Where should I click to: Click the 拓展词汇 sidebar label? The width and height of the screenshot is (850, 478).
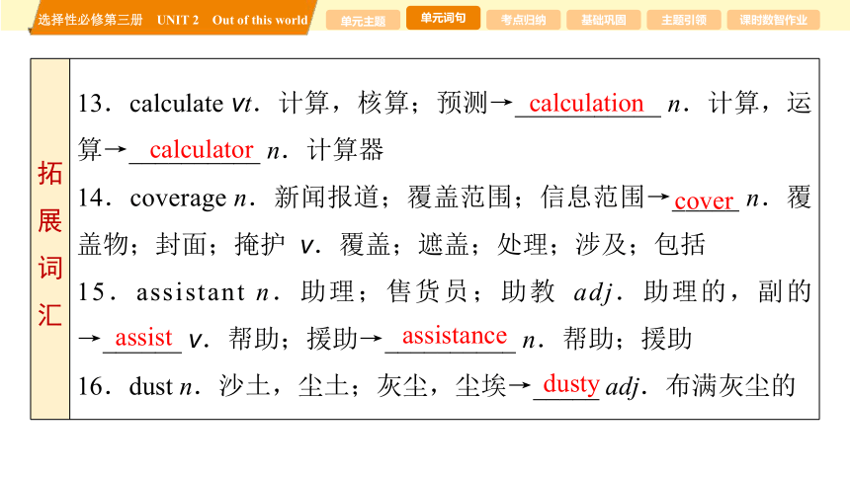[x=49, y=243]
